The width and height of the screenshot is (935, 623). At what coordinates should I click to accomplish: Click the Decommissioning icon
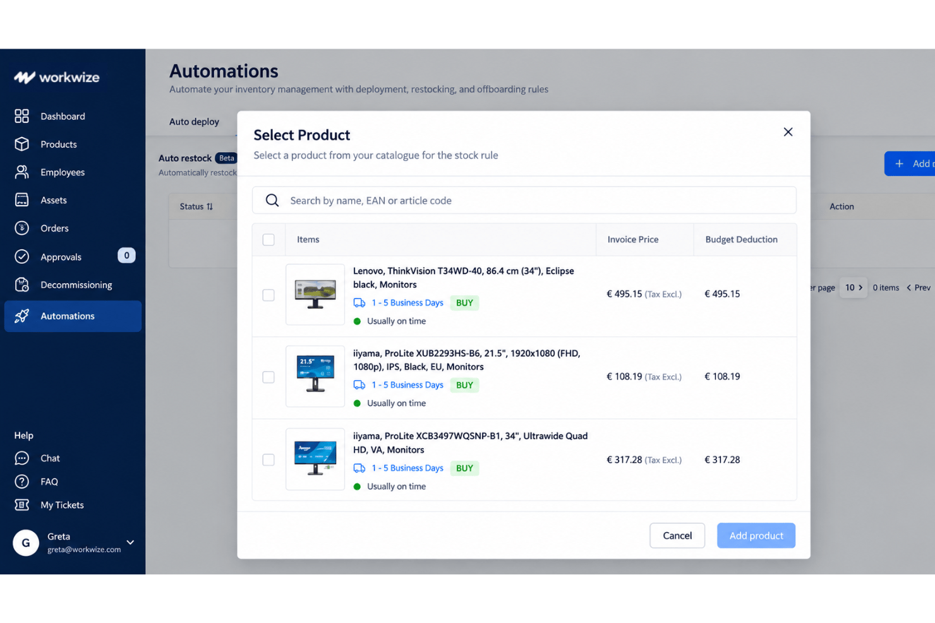[21, 285]
